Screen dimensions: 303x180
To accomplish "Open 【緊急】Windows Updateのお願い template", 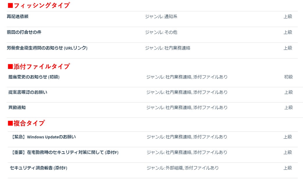I will tap(43, 137).
